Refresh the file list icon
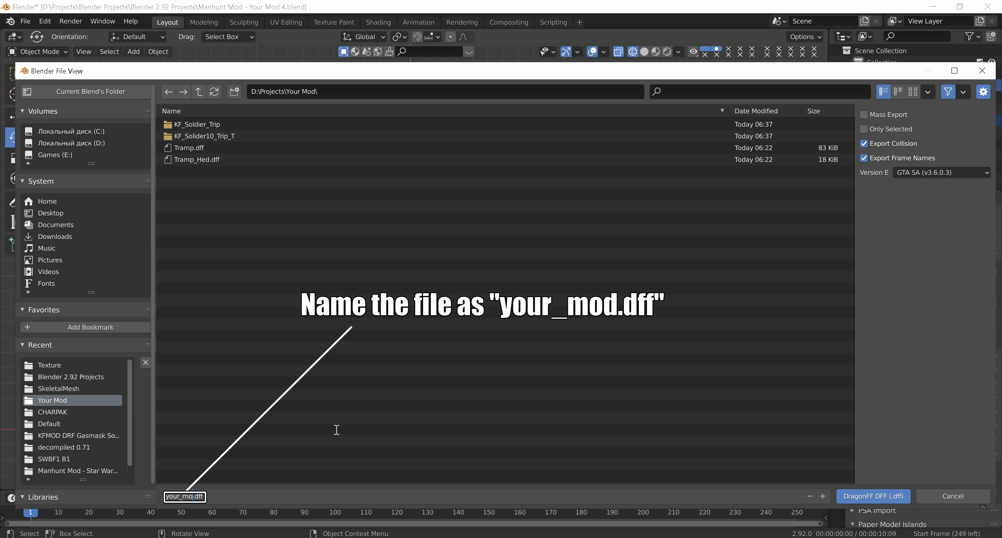The width and height of the screenshot is (1002, 538). pyautogui.click(x=214, y=92)
